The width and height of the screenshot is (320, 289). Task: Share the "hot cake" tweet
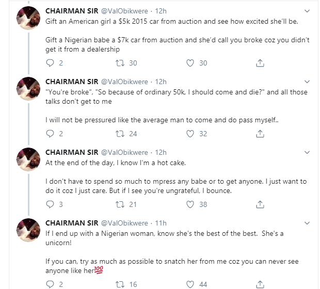pos(260,204)
